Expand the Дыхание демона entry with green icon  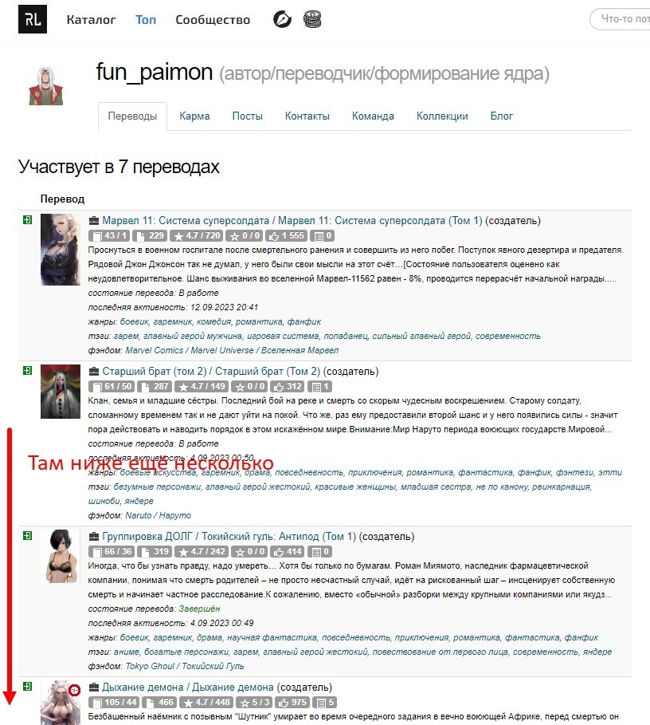point(27,687)
